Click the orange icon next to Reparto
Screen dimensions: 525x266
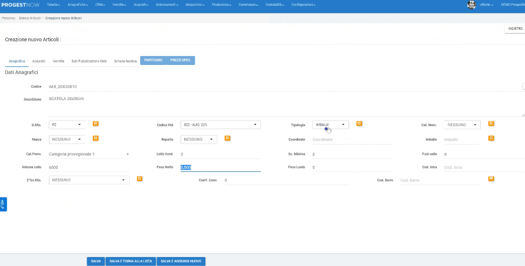227,138
